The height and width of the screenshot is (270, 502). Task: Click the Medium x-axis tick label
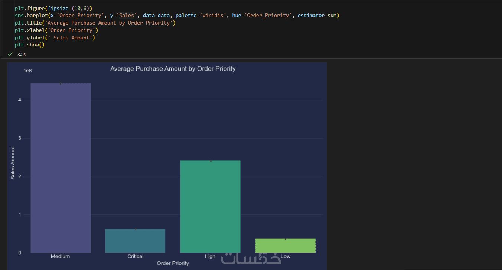(x=60, y=257)
